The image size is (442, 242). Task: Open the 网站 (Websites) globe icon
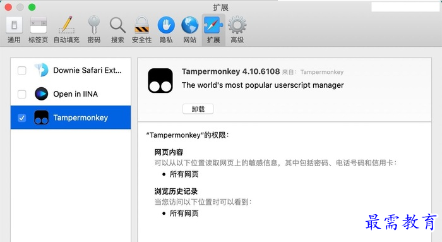coord(189,25)
